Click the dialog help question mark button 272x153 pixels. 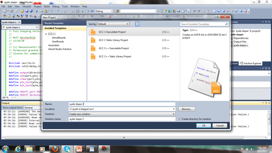pos(218,17)
